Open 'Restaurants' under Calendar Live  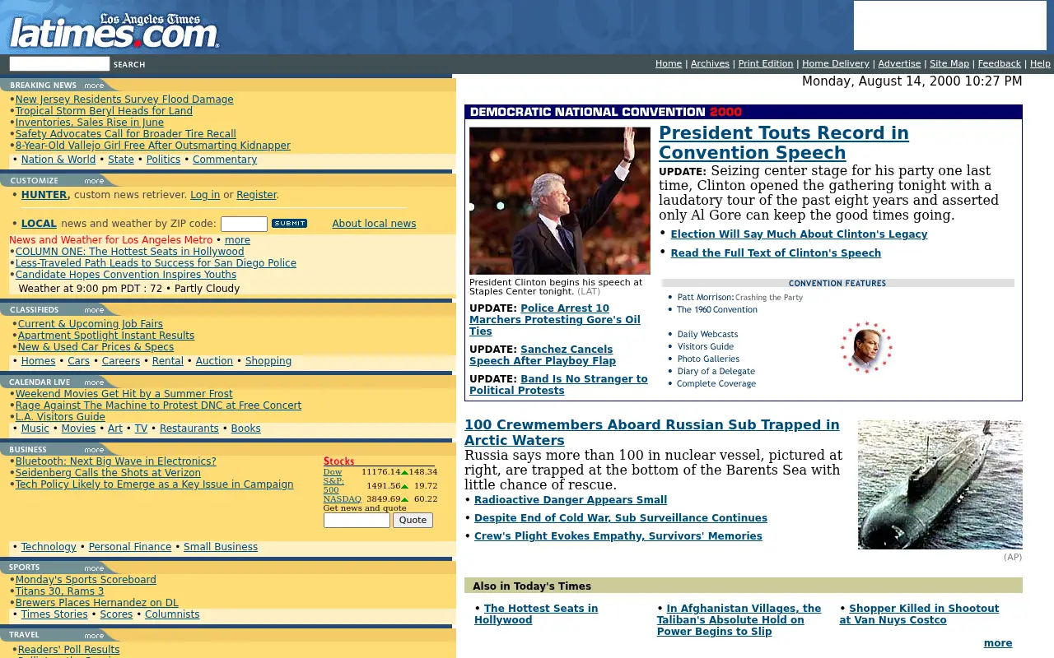pos(189,429)
